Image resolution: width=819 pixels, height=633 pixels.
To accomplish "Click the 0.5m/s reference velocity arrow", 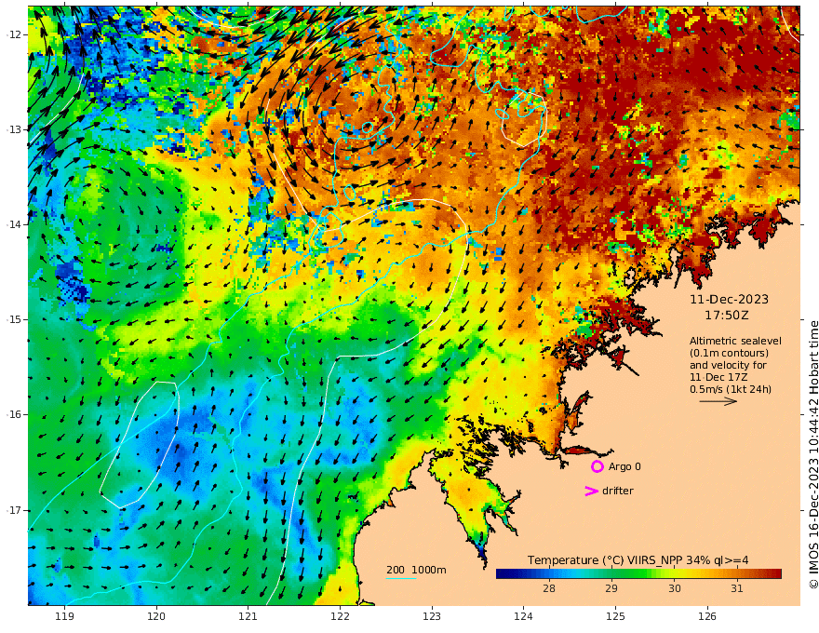I will click(x=718, y=401).
